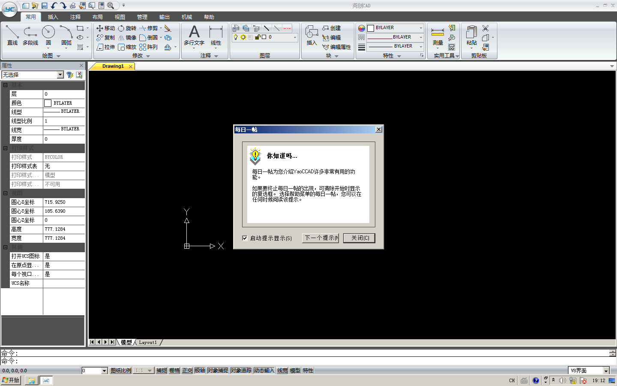Toggle 对象追踪 object tracking
Image resolution: width=617 pixels, height=386 pixels.
[241, 371]
